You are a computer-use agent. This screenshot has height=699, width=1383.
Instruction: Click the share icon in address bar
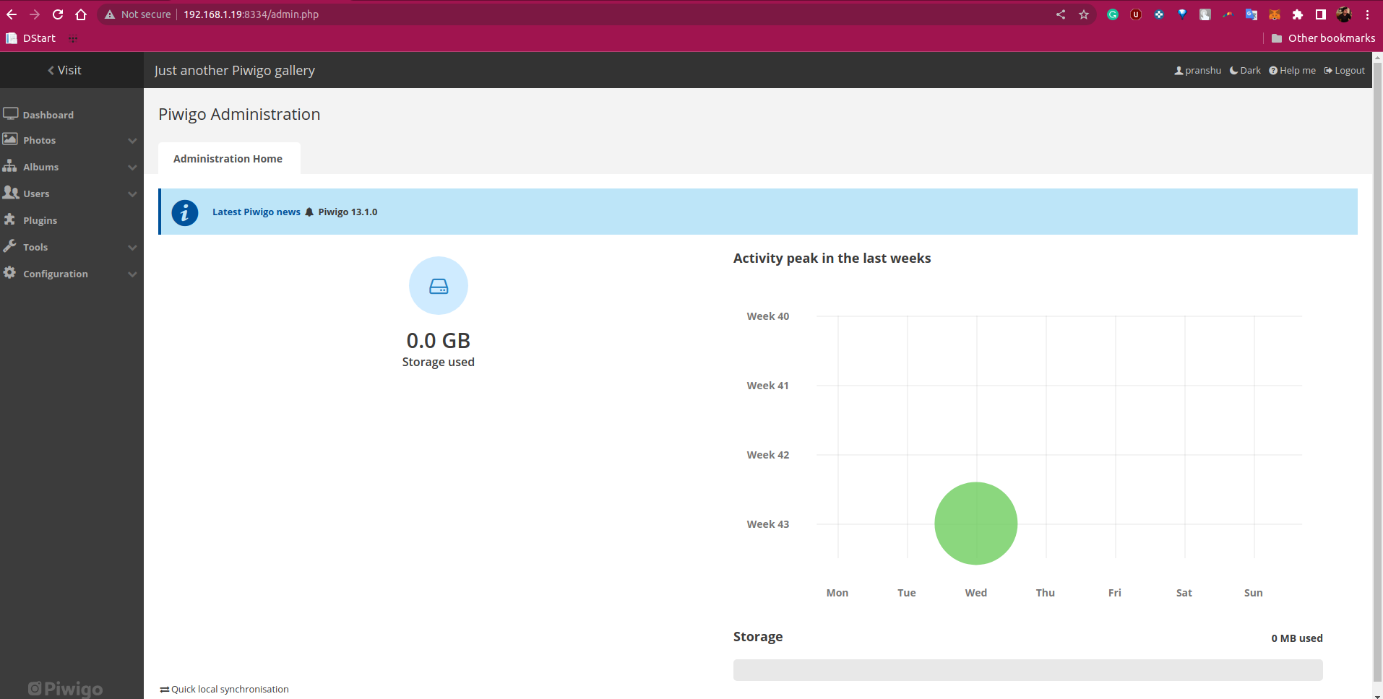pos(1061,14)
